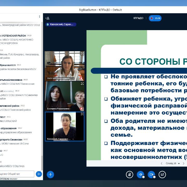
Task: Toggle the webcam sharing button
Action: [x=151, y=175]
